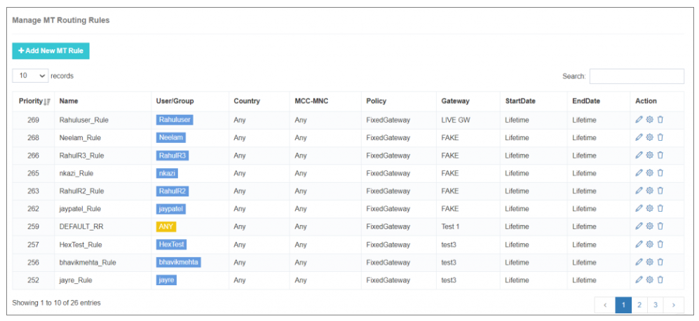Go to previous page arrow
The height and width of the screenshot is (321, 699).
coord(605,305)
